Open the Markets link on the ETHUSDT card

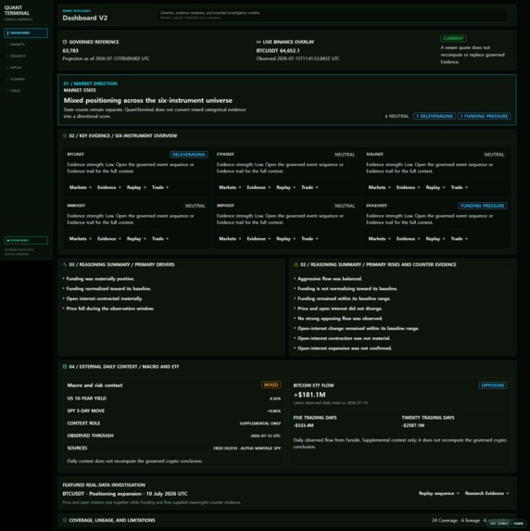coord(230,187)
